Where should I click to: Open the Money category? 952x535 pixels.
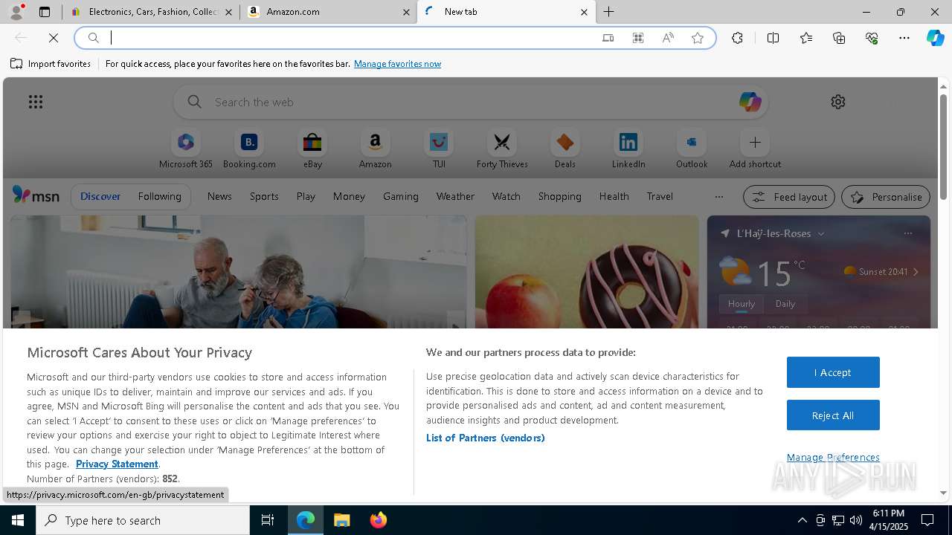(x=349, y=196)
